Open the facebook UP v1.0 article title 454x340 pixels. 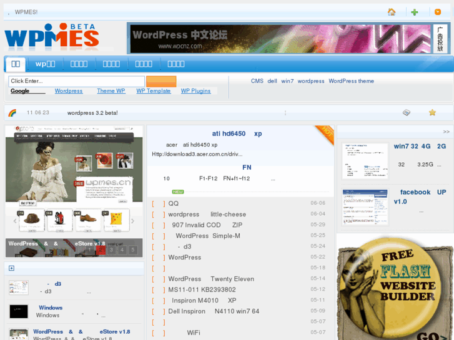pyautogui.click(x=420, y=197)
